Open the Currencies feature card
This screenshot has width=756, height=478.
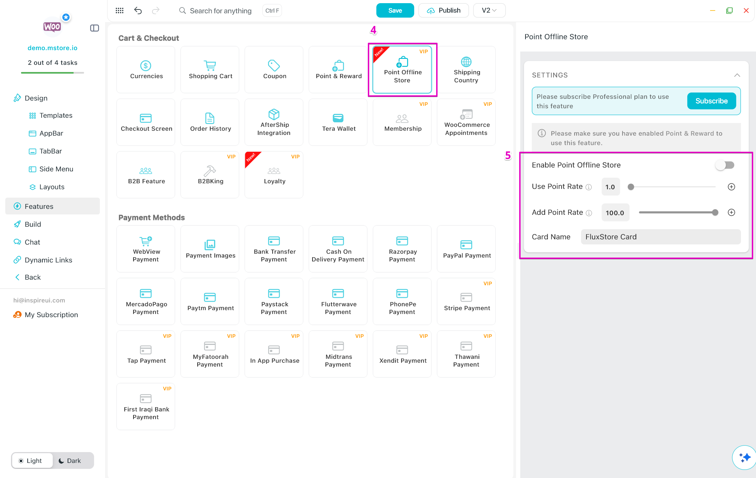coord(146,69)
